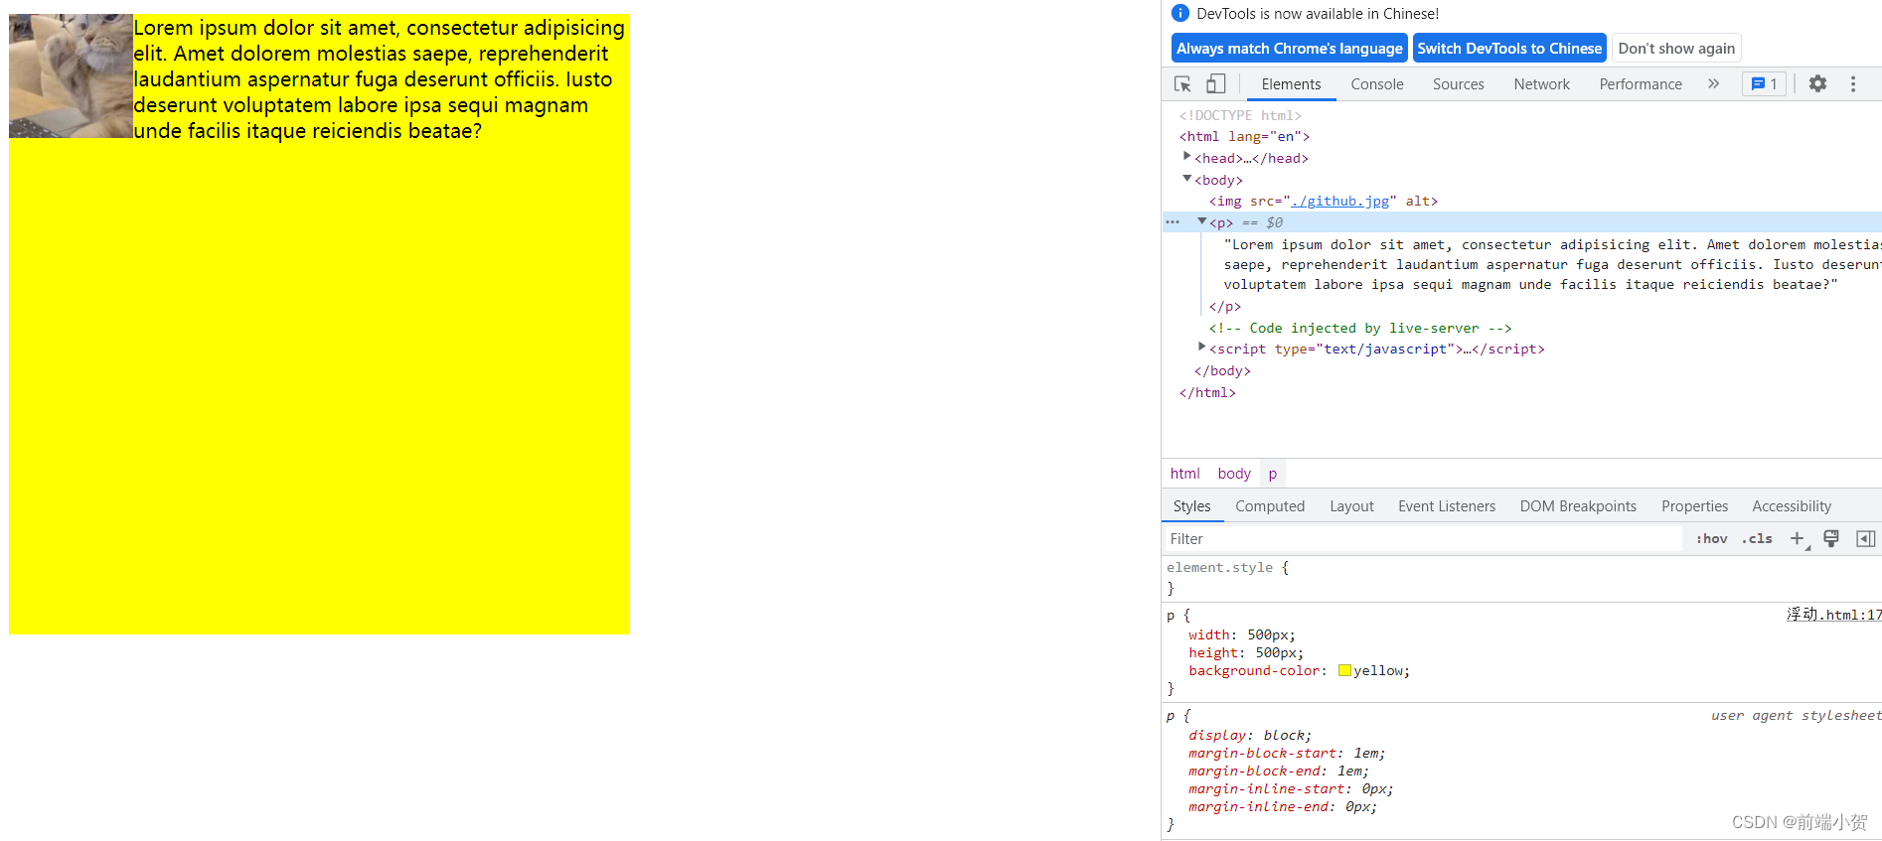Open the issues counter badge showing 1
Screen dimensions: 1882x841
(x=1764, y=84)
